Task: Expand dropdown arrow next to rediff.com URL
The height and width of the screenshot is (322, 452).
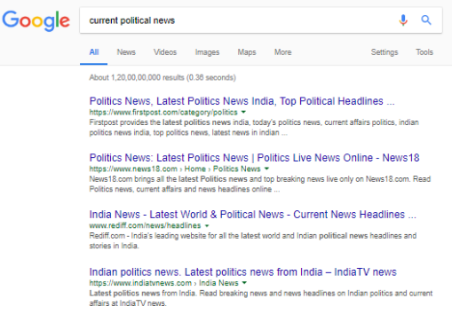Action: (207, 225)
